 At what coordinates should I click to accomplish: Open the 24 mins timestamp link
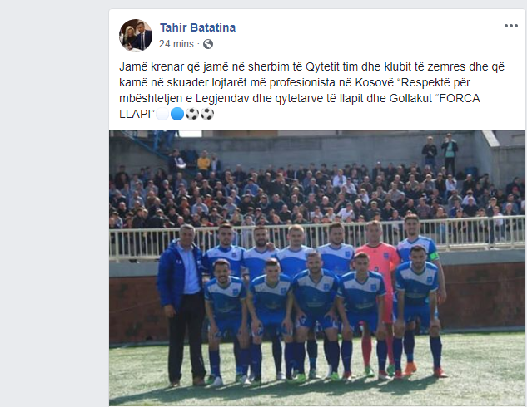coord(176,44)
